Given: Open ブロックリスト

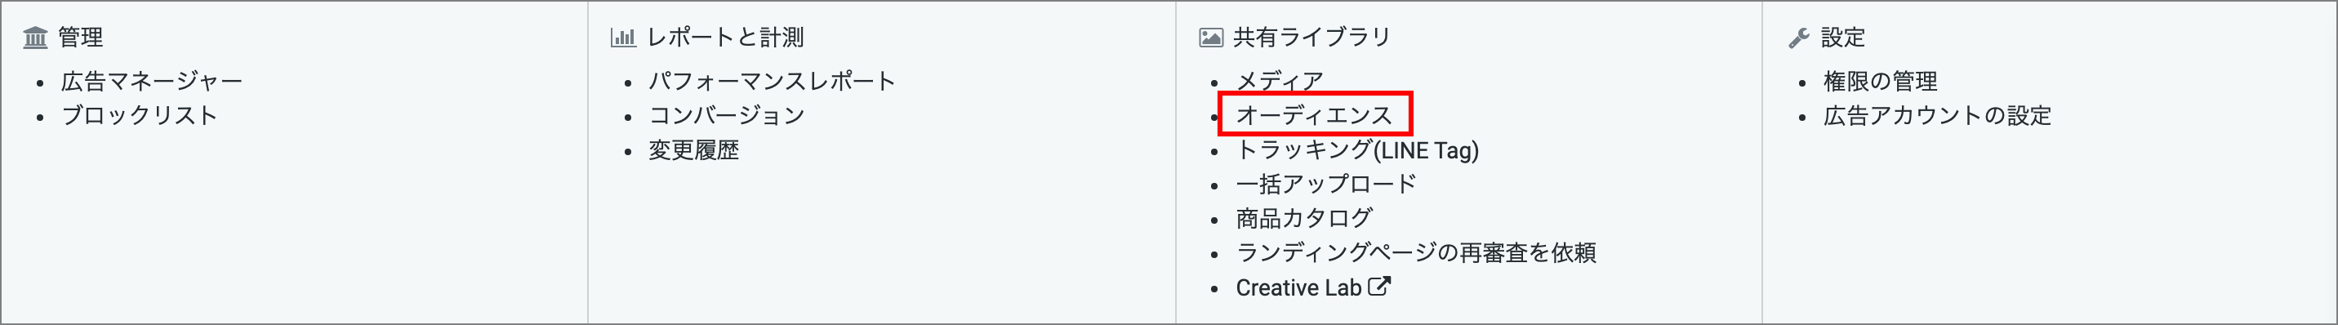Looking at the screenshot, I should point(140,116).
